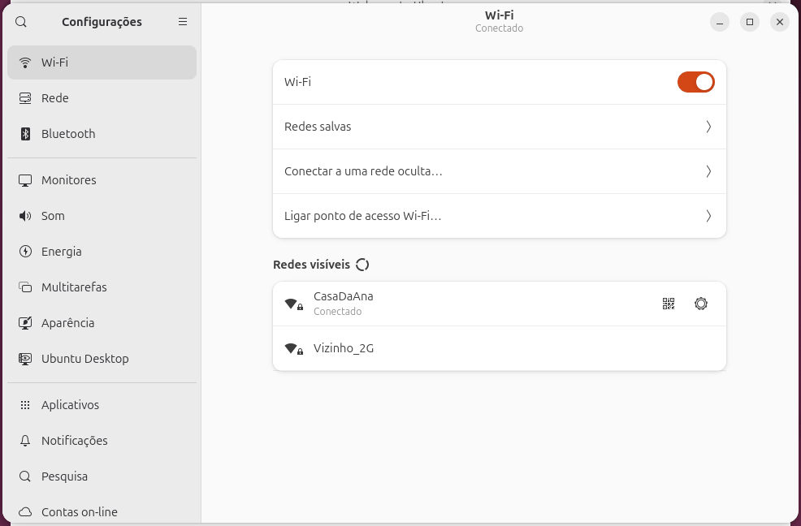Viewport: 801px width, 526px height.
Task: Open Bluetooth settings panel
Action: pyautogui.click(x=102, y=134)
